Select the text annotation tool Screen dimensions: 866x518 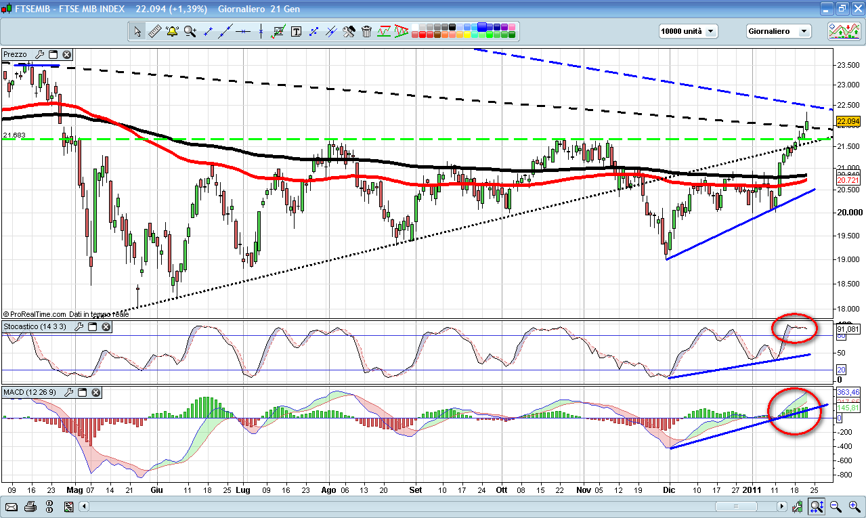(296, 31)
